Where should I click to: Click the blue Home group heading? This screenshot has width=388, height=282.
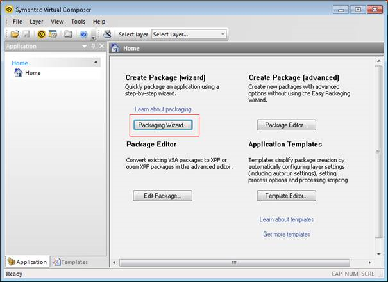tap(20, 63)
